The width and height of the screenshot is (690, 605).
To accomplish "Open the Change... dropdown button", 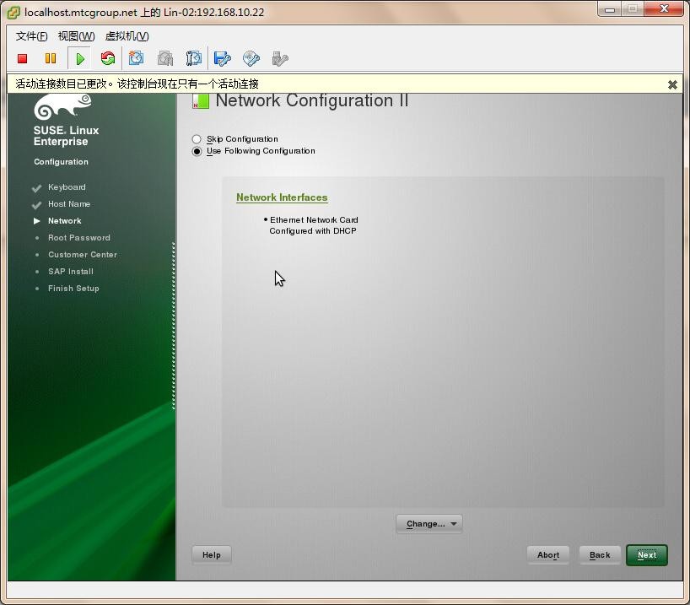I will [x=429, y=523].
